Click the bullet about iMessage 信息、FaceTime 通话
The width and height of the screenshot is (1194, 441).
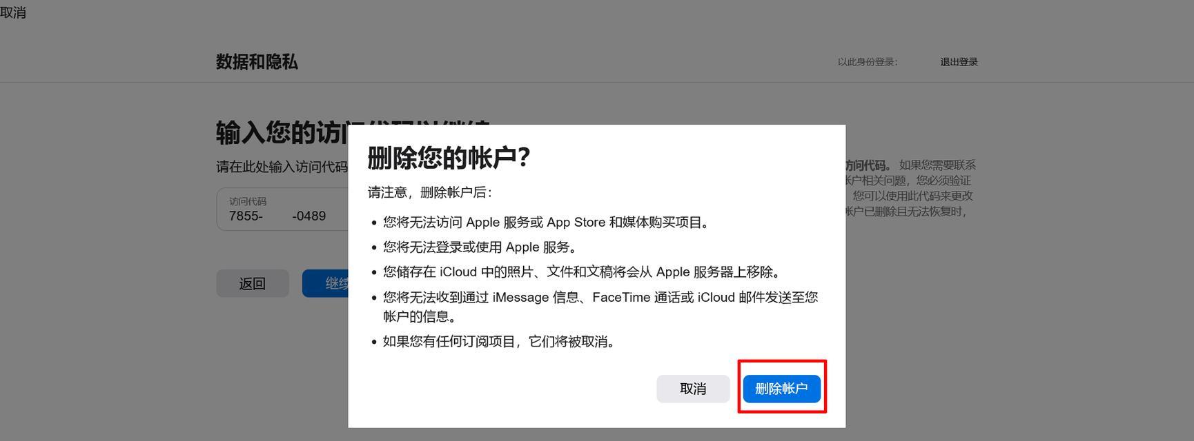(600, 307)
